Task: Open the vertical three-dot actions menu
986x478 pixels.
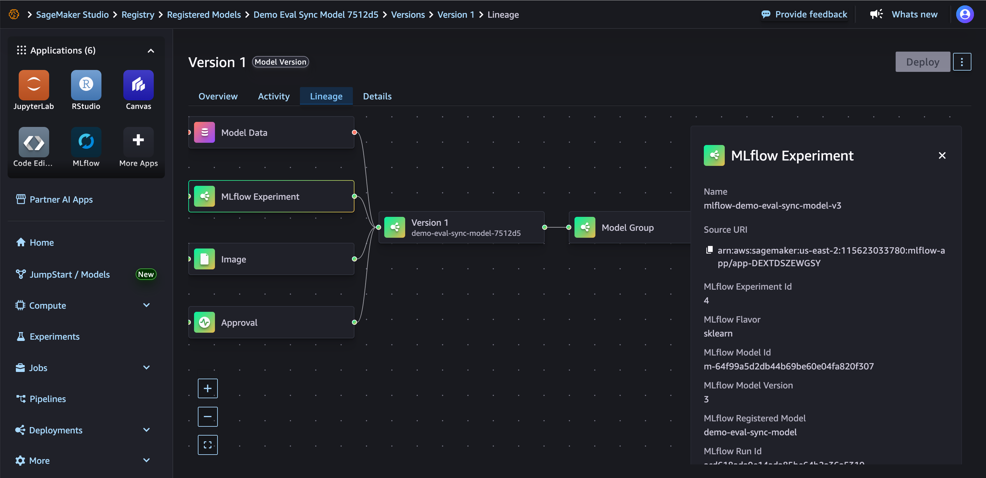Action: click(x=962, y=62)
